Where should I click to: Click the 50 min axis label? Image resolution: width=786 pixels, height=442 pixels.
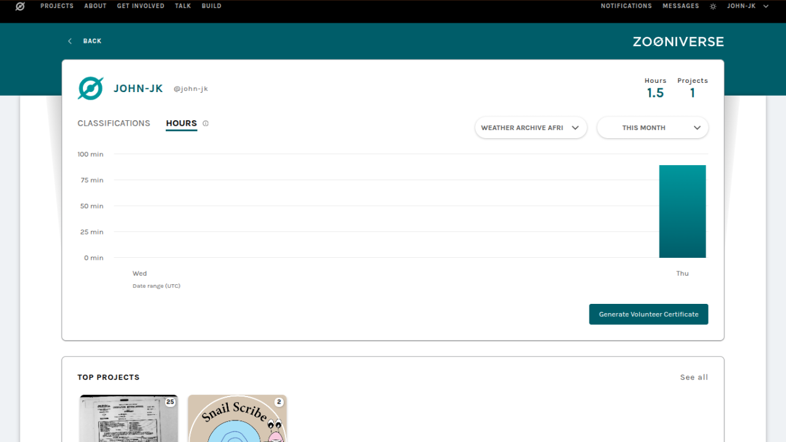[x=92, y=206]
